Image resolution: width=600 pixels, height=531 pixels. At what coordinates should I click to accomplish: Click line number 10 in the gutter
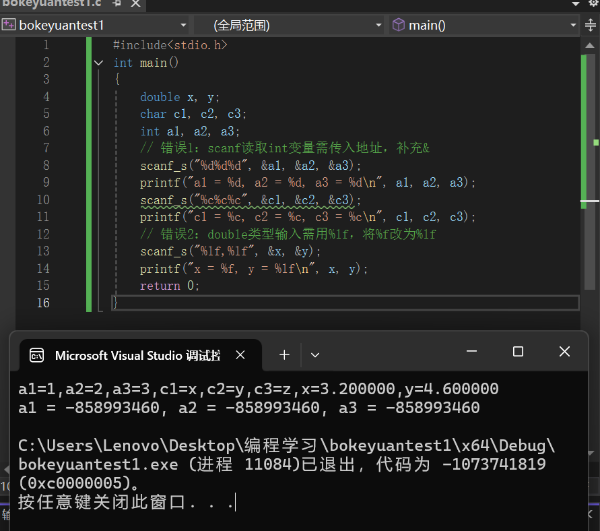point(43,199)
